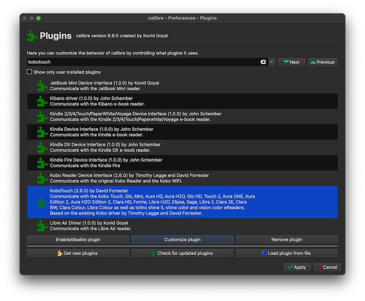Click Remove plugin button
This screenshot has width=365, height=301.
(x=287, y=239)
